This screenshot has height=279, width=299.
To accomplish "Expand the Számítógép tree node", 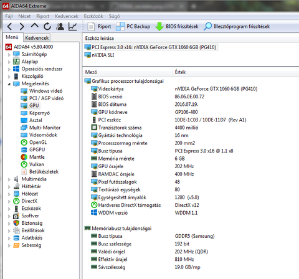I will tap(9, 55).
